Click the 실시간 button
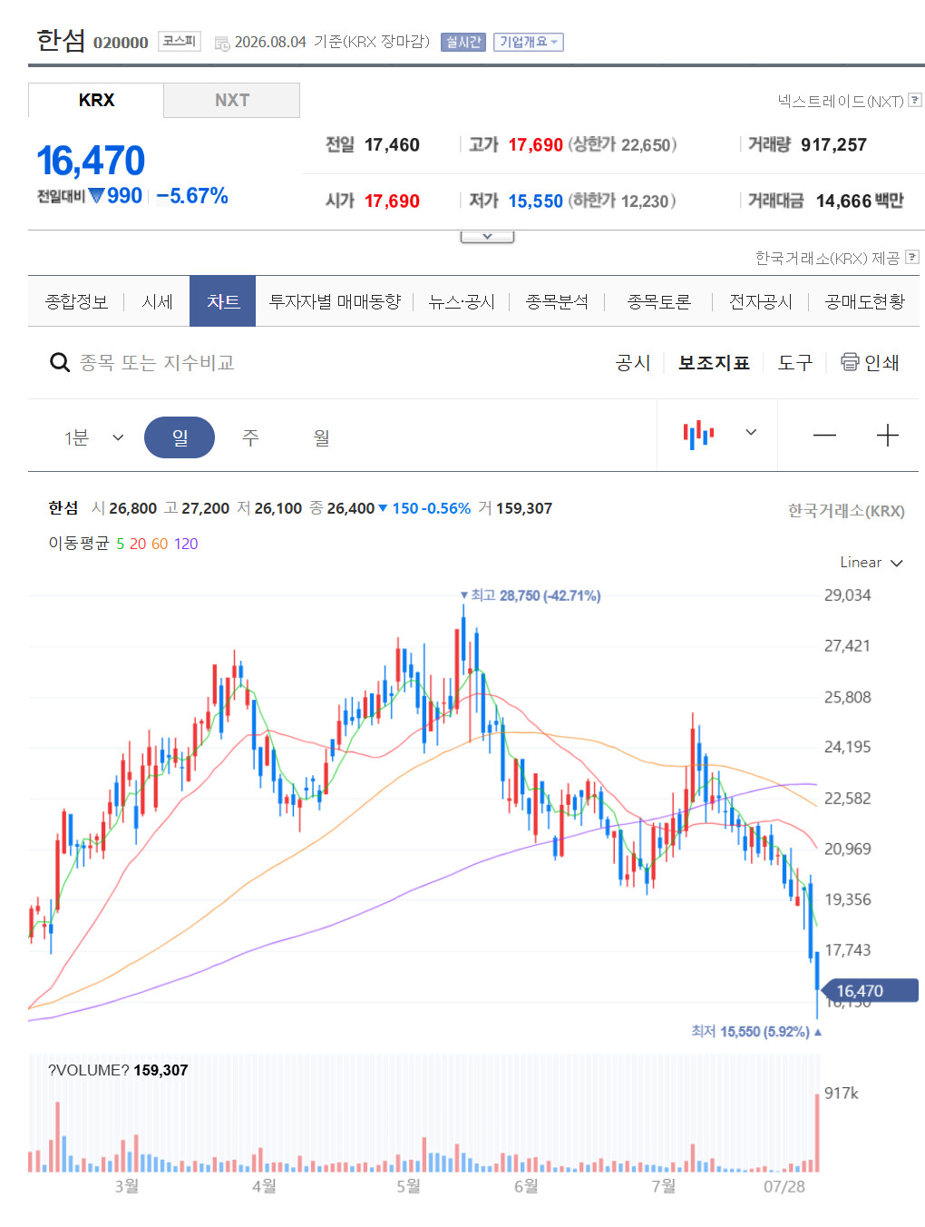 tap(463, 42)
